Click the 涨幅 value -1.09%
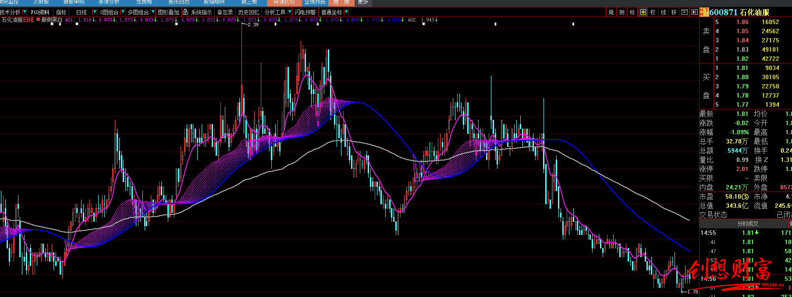792x297 pixels. [x=739, y=132]
